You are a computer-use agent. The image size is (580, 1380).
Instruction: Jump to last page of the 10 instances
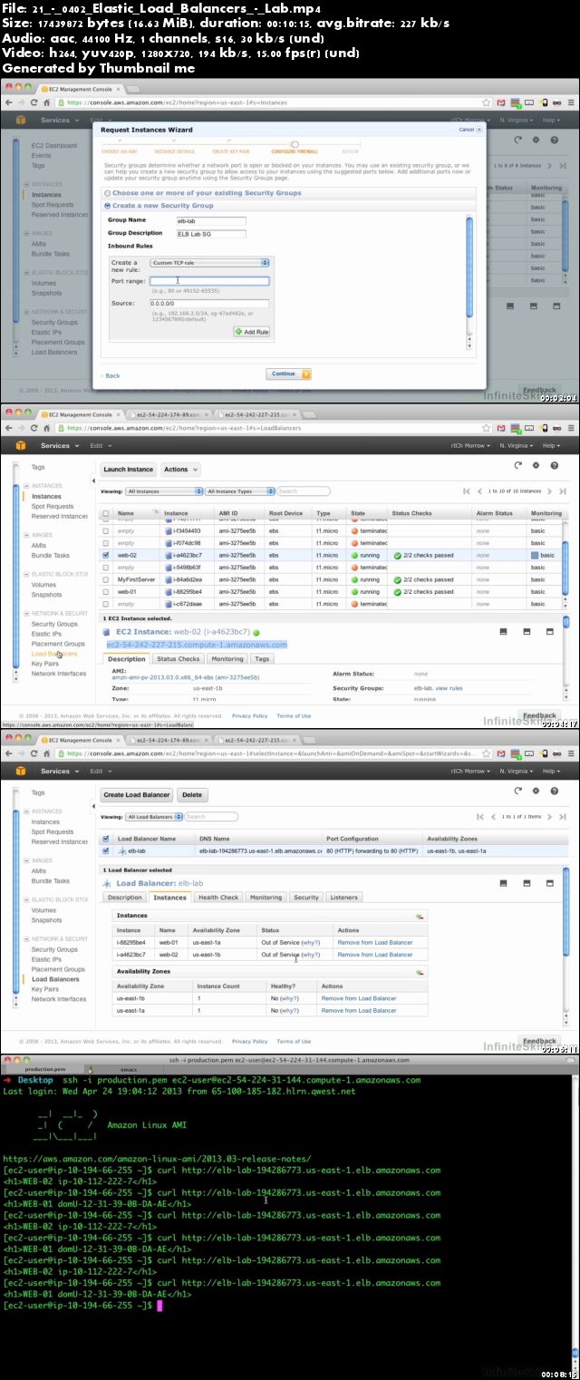tap(563, 491)
